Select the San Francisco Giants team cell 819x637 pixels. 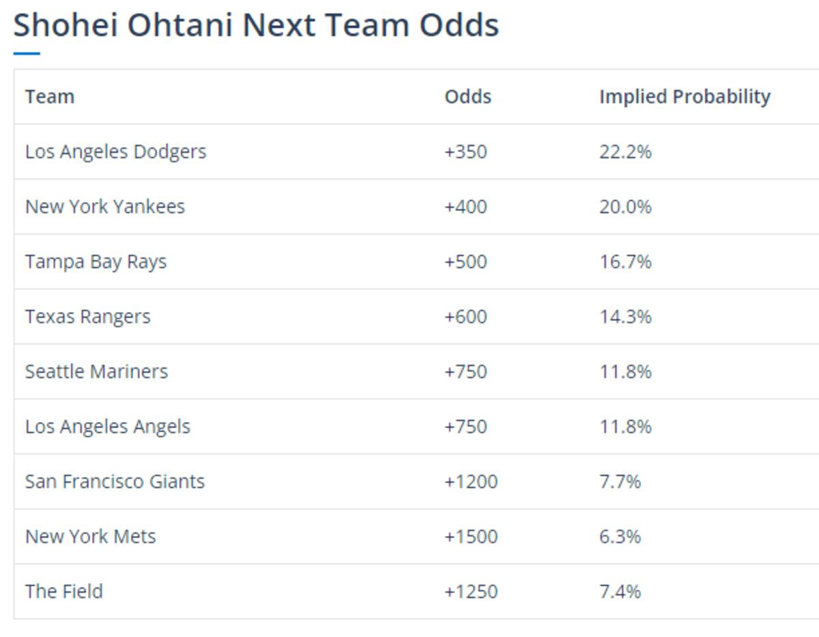click(115, 481)
